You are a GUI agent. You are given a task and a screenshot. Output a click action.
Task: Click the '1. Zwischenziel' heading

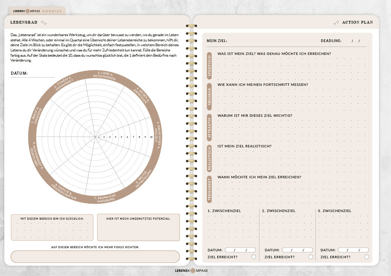(x=224, y=211)
